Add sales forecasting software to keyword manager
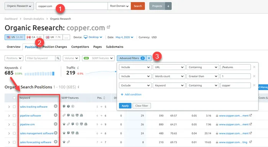 56,142
